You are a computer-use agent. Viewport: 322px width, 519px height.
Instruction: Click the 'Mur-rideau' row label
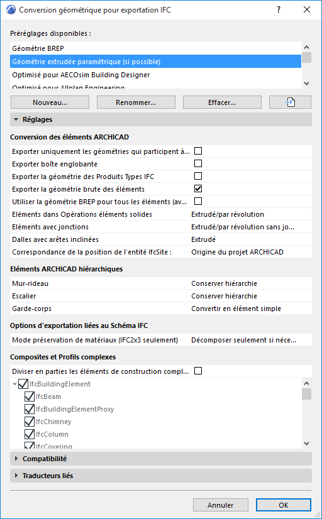coord(30,283)
